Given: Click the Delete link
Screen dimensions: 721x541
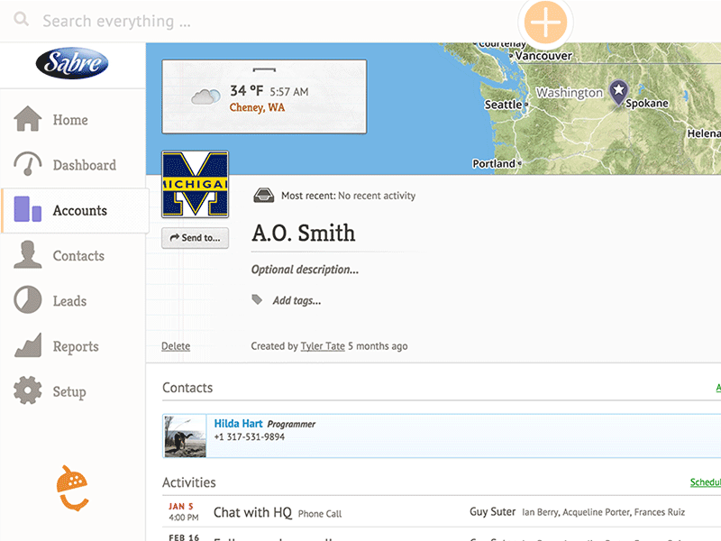Looking at the screenshot, I should 176,346.
